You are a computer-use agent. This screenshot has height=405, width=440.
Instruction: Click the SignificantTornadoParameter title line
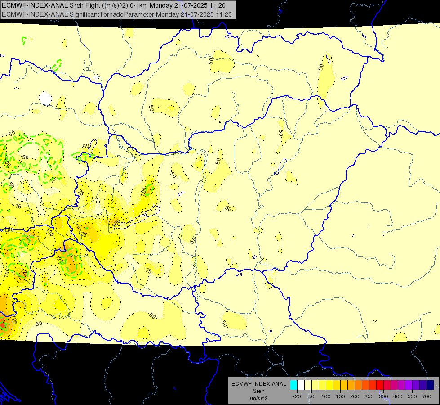[117, 14]
